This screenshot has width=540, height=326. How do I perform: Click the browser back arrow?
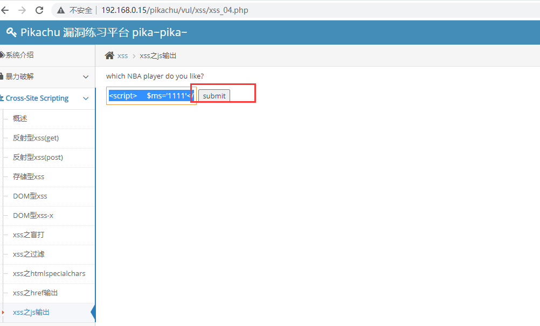(5, 10)
